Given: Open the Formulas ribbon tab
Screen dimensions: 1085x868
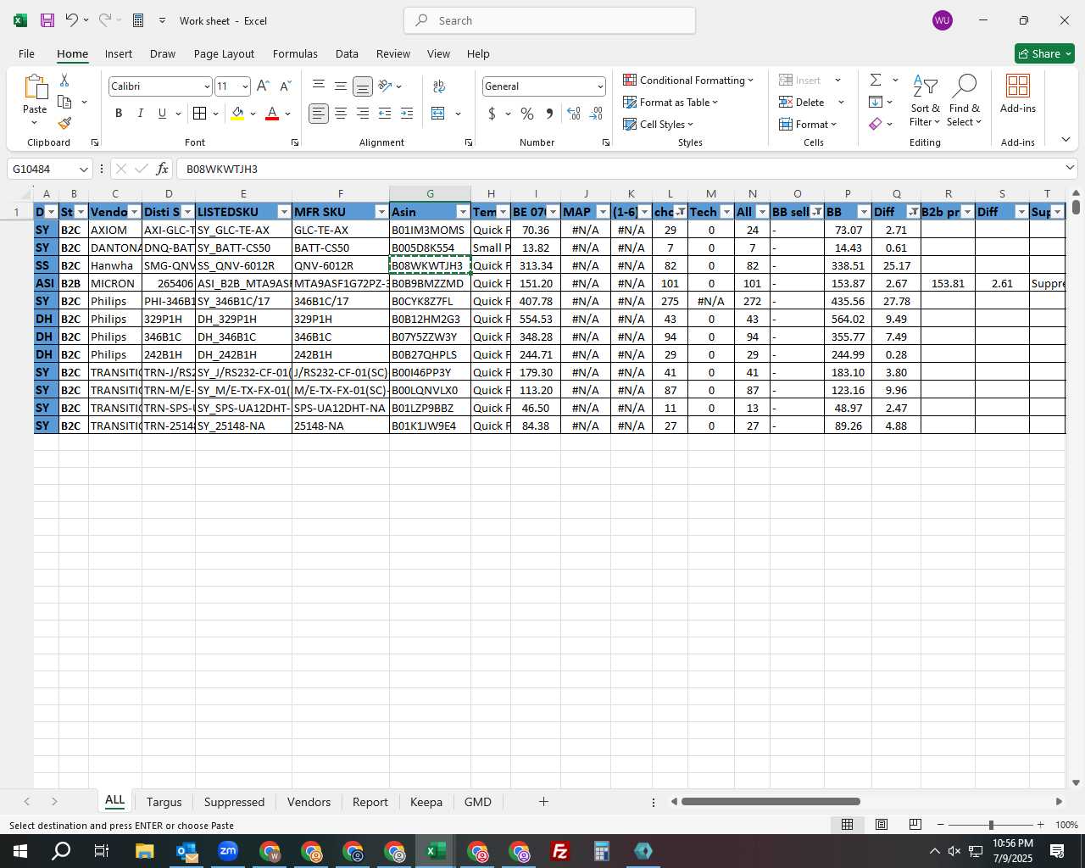Looking at the screenshot, I should (x=295, y=53).
